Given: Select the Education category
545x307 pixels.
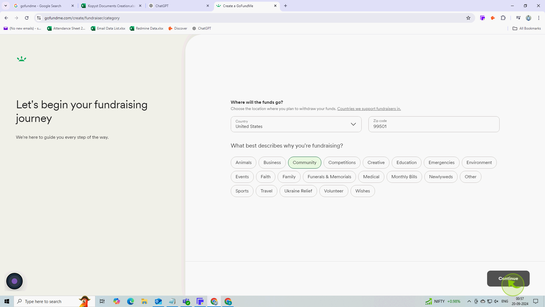Looking at the screenshot, I should [406, 163].
